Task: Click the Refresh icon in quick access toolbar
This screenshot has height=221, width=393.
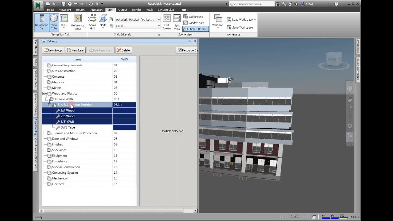Action: (x=91, y=4)
